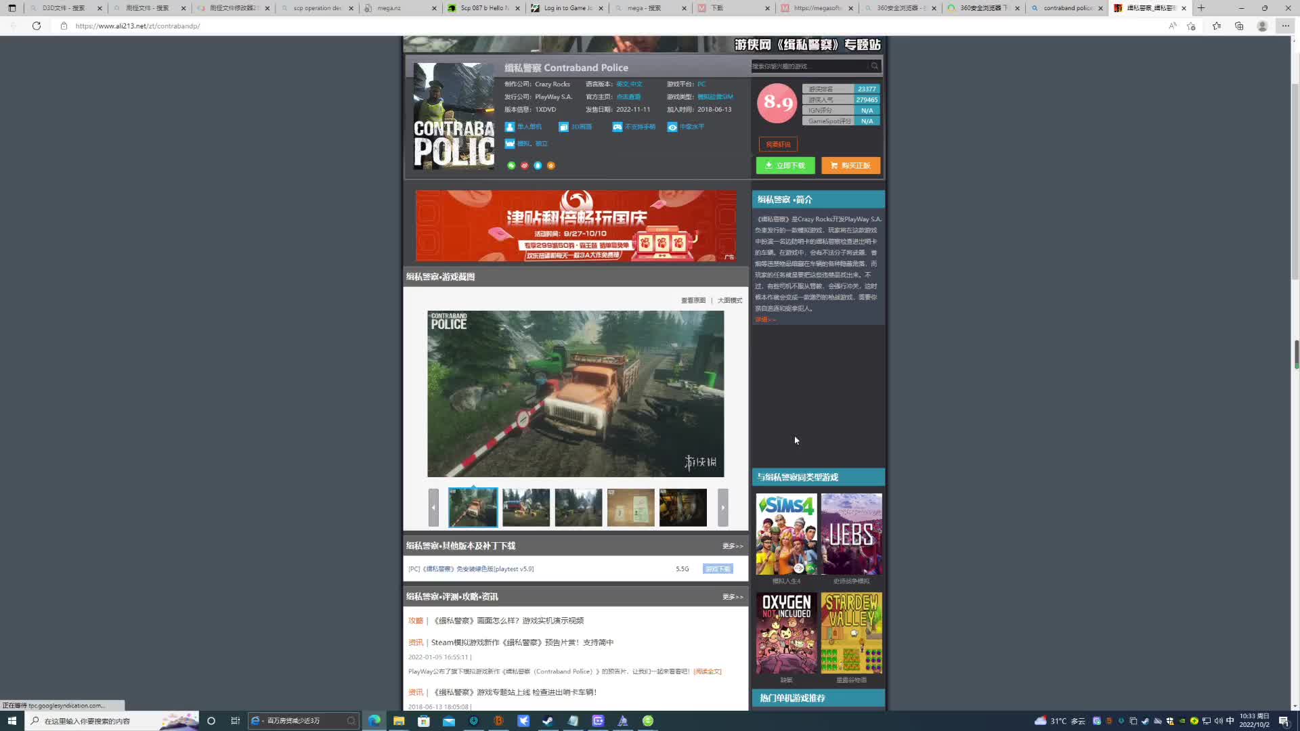This screenshot has width=1300, height=731.
Task: Open the browser favorites list icon
Action: tap(1217, 26)
